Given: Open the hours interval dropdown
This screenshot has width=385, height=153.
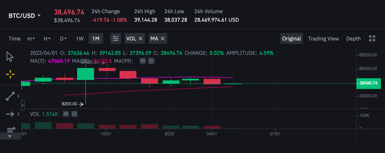Looking at the screenshot, I should click(47, 39).
